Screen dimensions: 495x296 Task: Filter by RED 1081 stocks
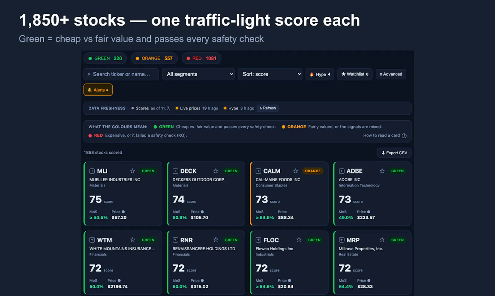point(201,58)
